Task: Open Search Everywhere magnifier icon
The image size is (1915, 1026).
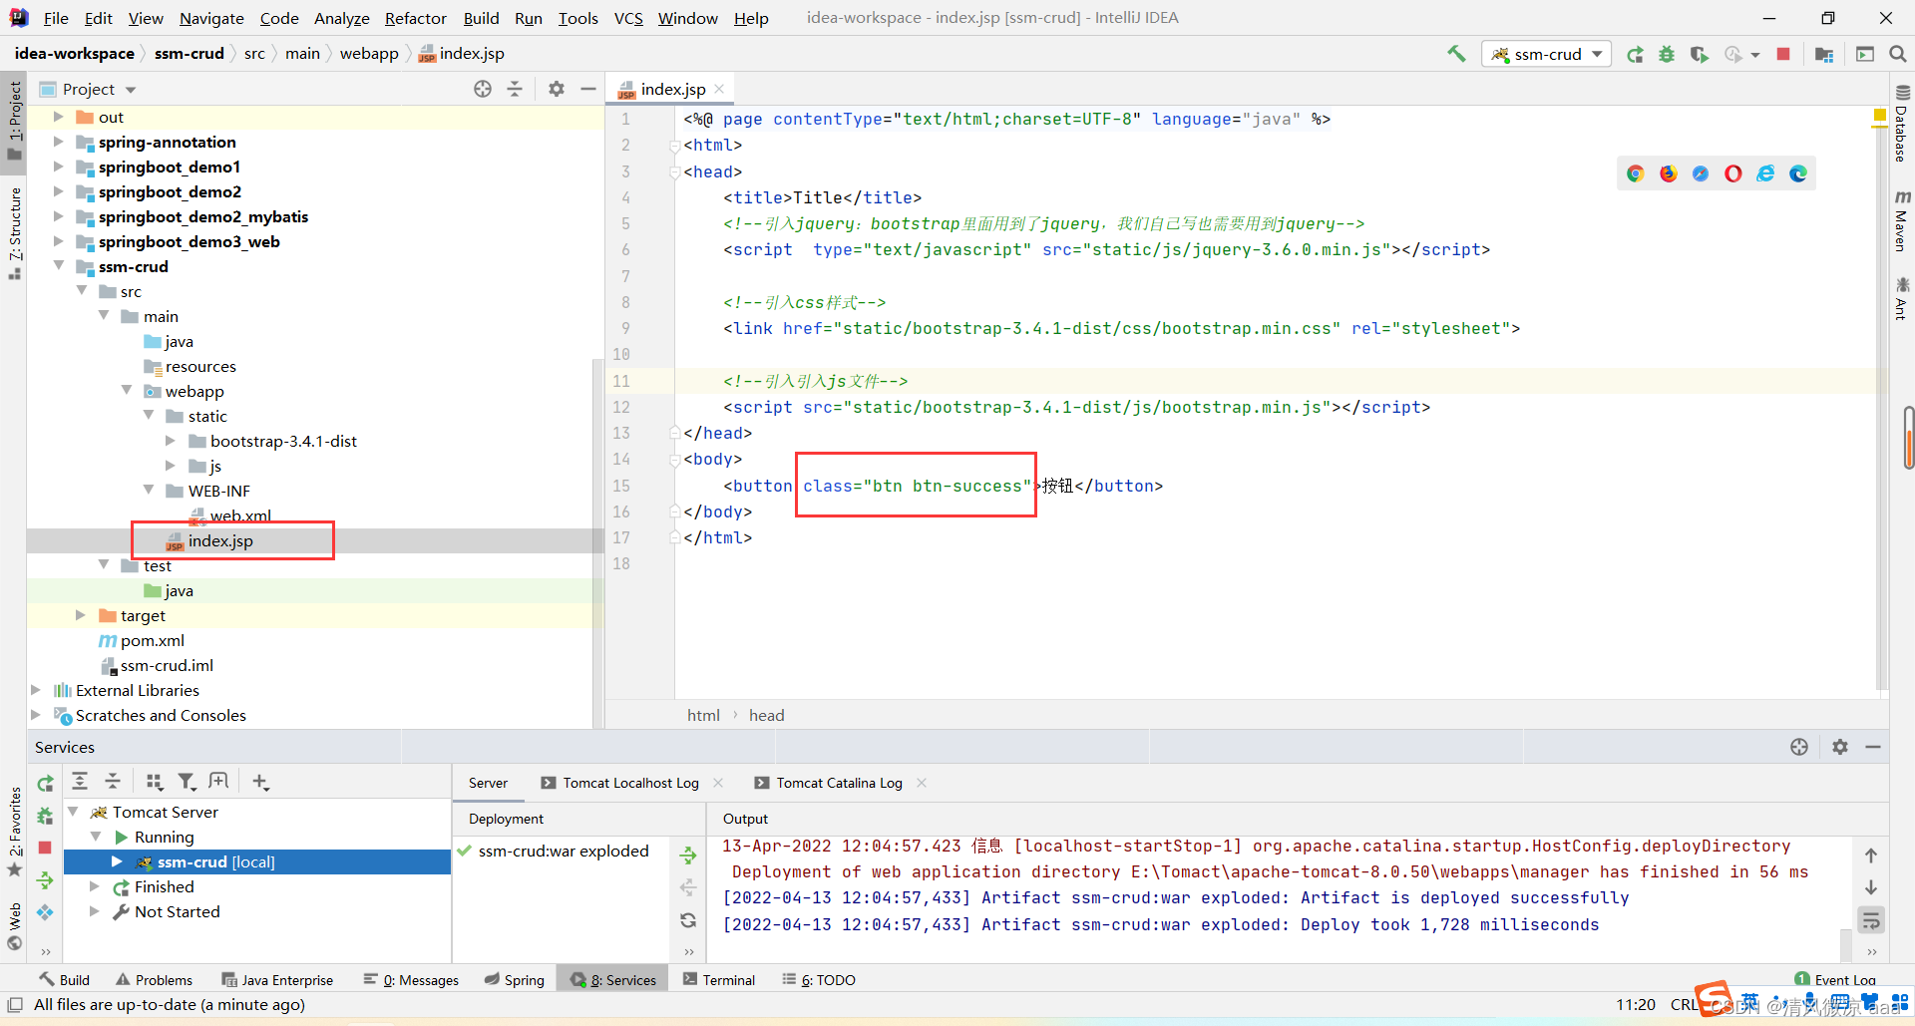Action: pyautogui.click(x=1898, y=54)
